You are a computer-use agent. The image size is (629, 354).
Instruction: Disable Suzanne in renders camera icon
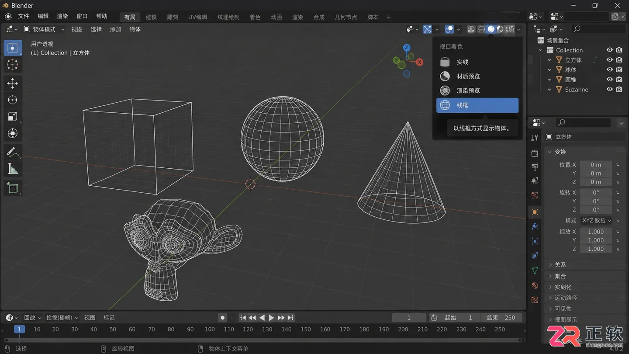(619, 89)
